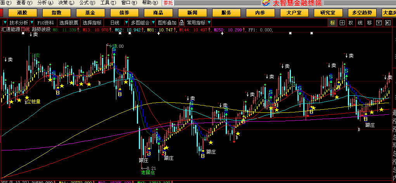This screenshot has height=183, width=396.
Task: Click the magenta M250: 10.299 value
Action: tap(229, 30)
